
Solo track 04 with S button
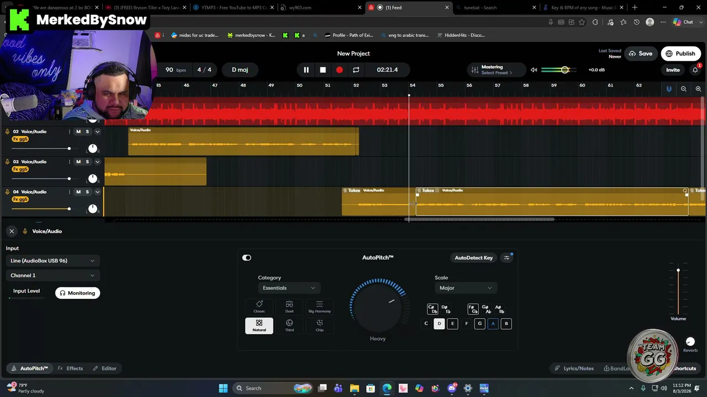tap(87, 192)
